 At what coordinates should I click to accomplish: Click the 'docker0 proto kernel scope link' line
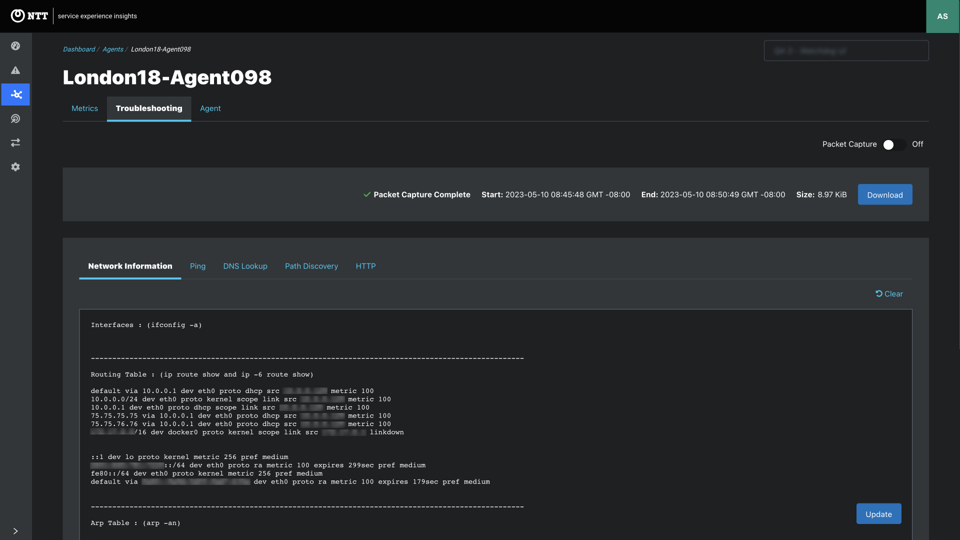click(247, 432)
